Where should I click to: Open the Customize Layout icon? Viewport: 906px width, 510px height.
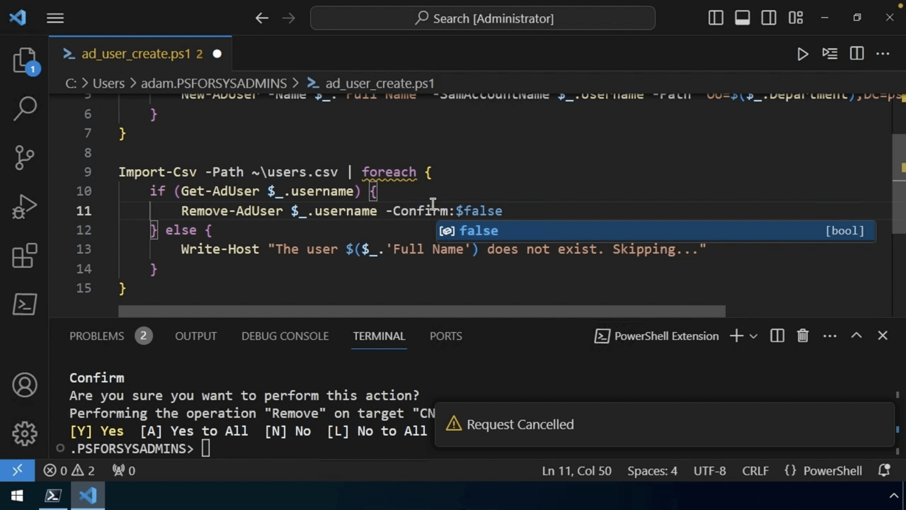pos(796,18)
